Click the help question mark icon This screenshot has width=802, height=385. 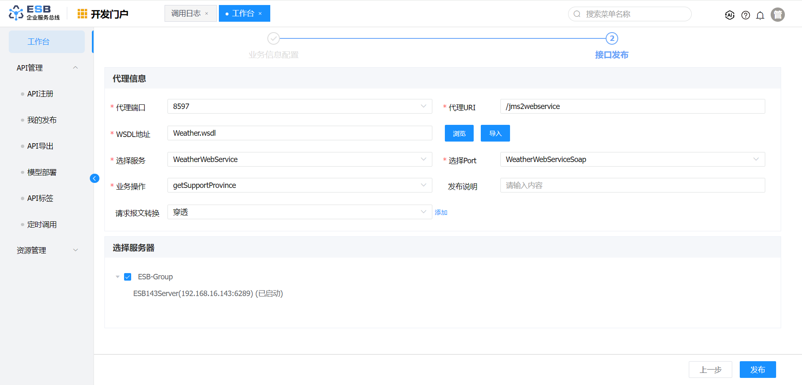click(x=746, y=15)
